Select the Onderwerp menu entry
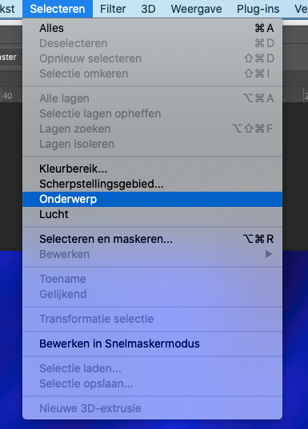Image resolution: width=308 pixels, height=429 pixels. pyautogui.click(x=152, y=199)
